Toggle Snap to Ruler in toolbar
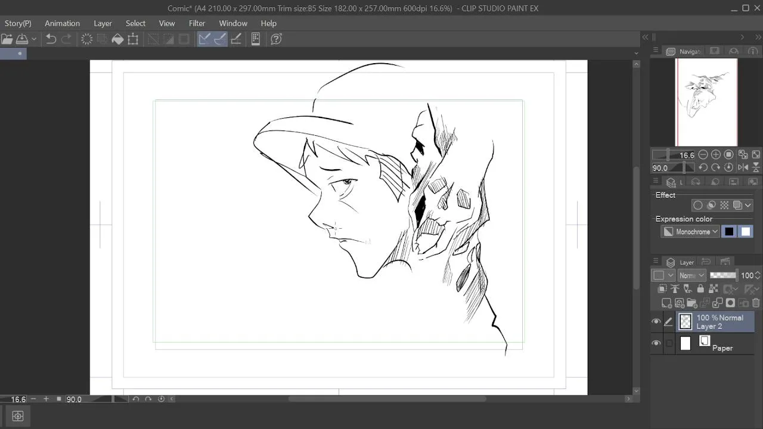This screenshot has height=429, width=763. coord(204,39)
